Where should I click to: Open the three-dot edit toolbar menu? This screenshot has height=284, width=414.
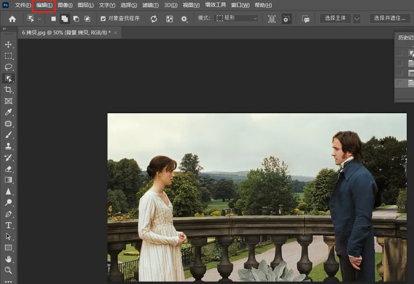(x=8, y=281)
